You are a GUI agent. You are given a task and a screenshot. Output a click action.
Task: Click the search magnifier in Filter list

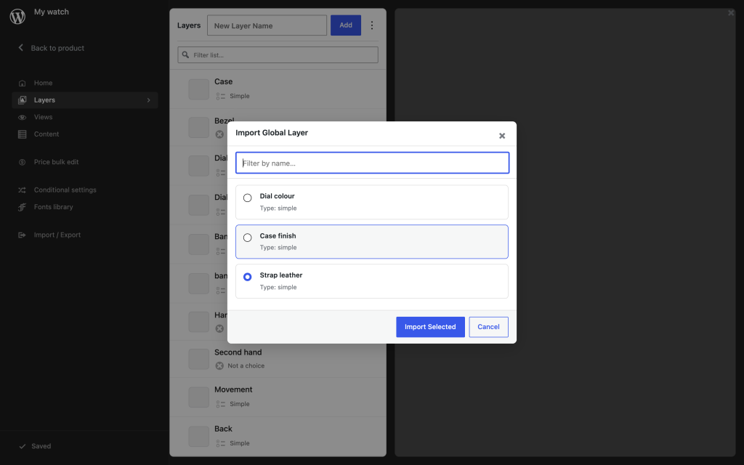point(185,55)
